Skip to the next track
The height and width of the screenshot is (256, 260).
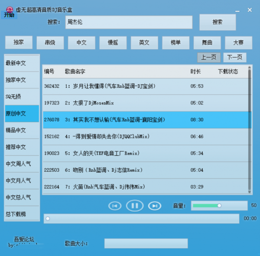[155, 206]
